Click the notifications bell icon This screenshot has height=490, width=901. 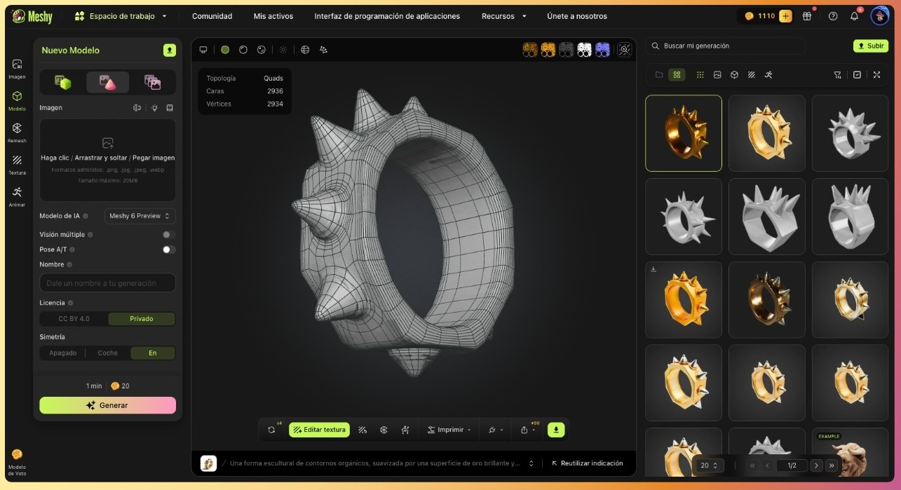(854, 16)
